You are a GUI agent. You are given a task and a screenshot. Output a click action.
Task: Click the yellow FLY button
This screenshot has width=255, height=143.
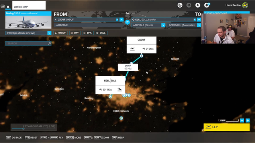coord(227,127)
